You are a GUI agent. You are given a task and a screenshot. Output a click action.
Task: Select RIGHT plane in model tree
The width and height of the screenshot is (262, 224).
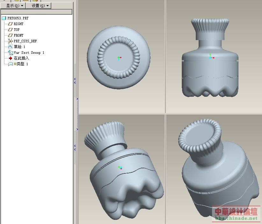18,24
